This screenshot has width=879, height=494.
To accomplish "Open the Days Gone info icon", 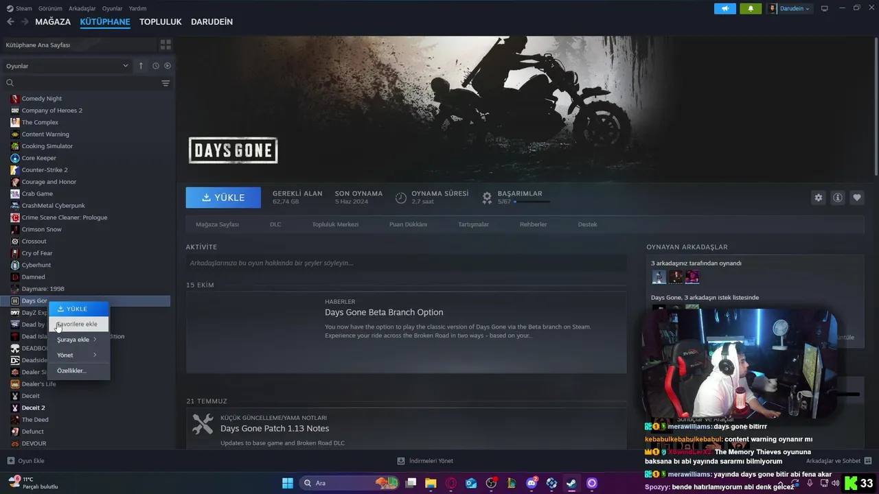I will (x=838, y=198).
